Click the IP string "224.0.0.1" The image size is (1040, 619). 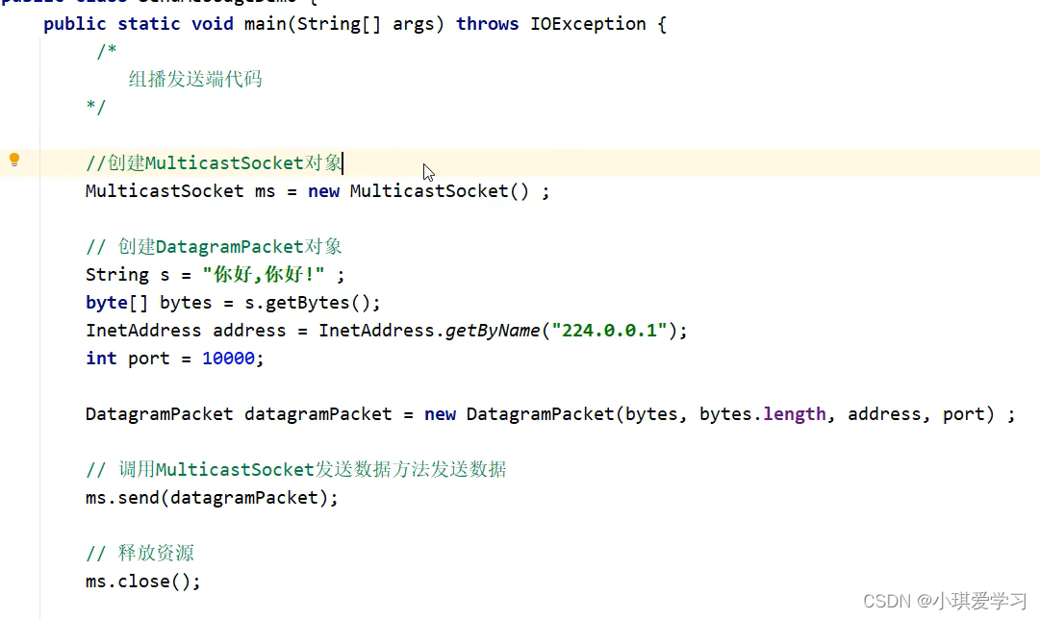[x=609, y=330]
